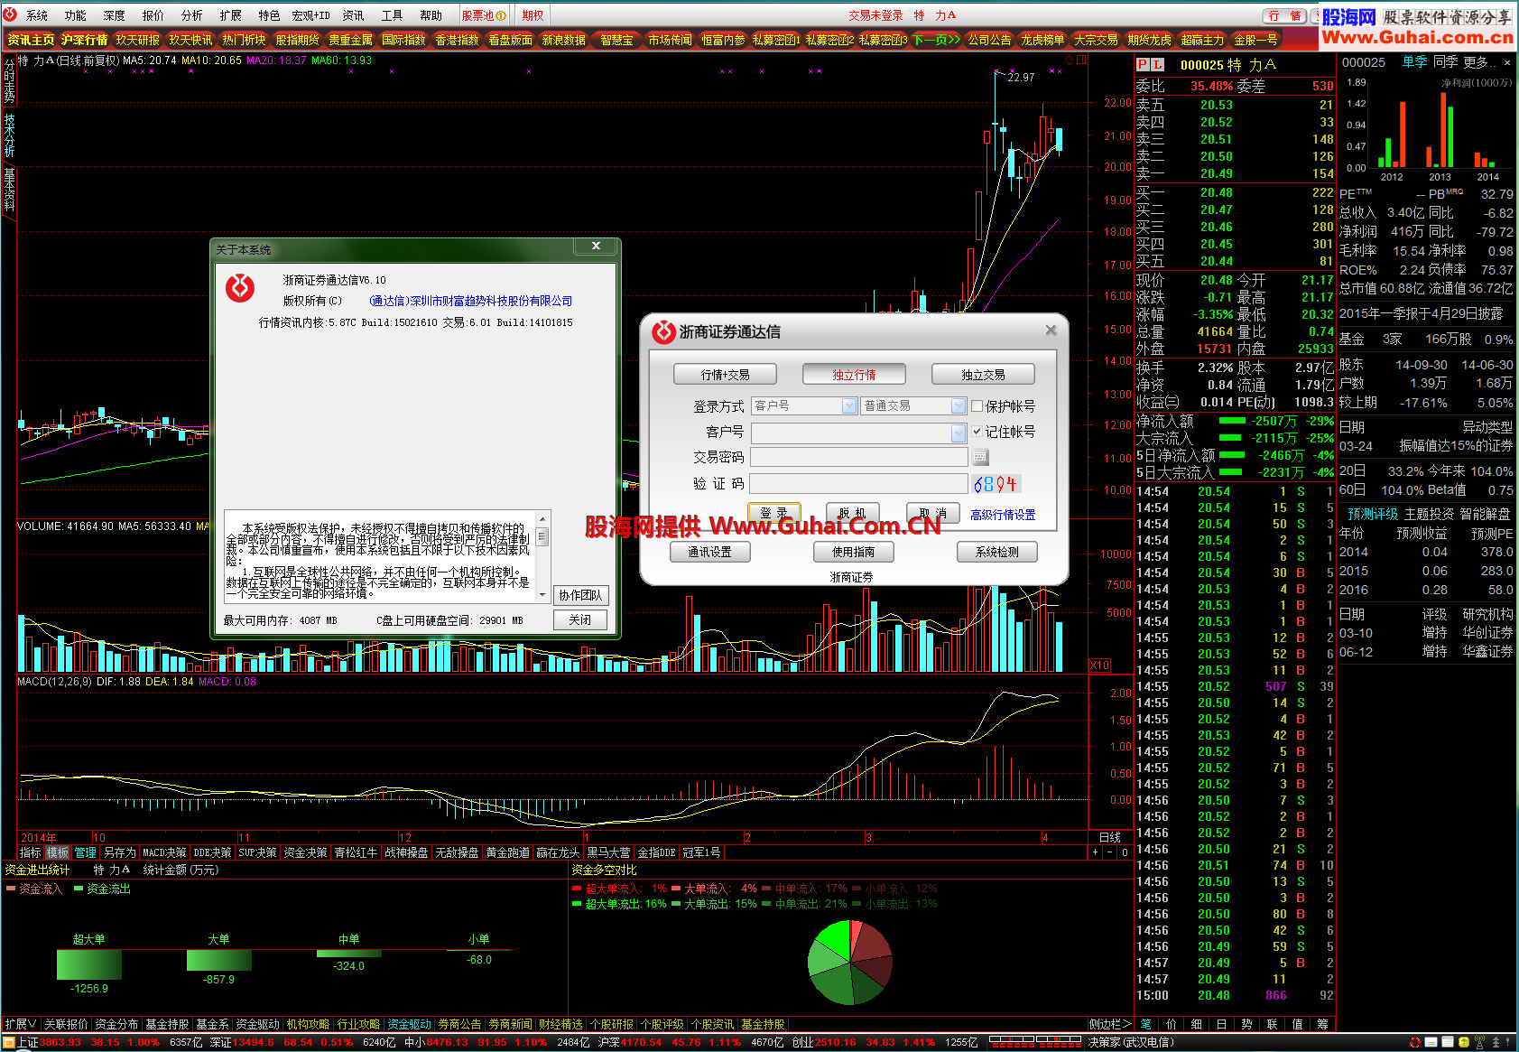The width and height of the screenshot is (1519, 1052).
Task: Select the MACD决策 indicator tab
Action: point(164,852)
